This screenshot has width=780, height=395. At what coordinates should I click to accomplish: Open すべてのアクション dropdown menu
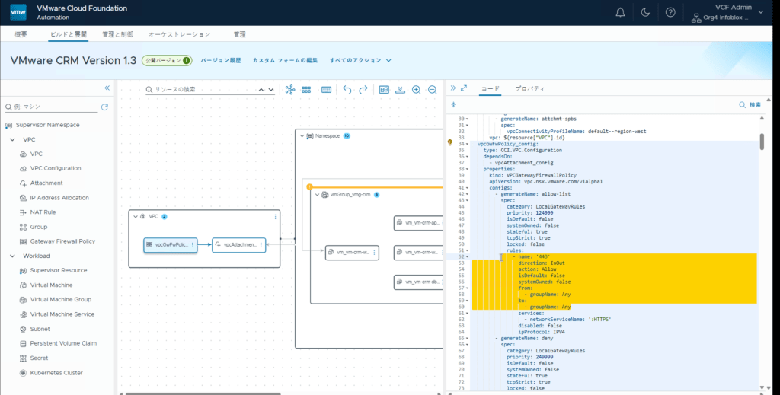point(360,60)
